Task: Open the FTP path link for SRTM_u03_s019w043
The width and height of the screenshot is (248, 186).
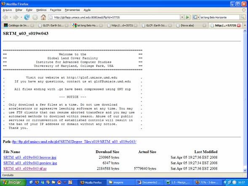Action: coord(74,141)
